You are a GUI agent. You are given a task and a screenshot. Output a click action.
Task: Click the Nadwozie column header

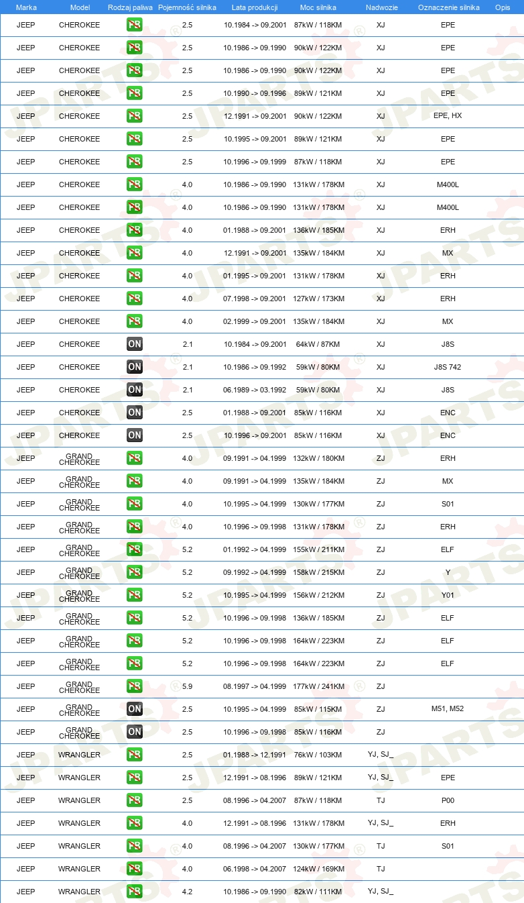(381, 7)
